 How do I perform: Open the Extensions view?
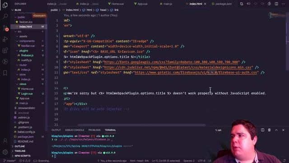pyautogui.click(x=5, y=50)
